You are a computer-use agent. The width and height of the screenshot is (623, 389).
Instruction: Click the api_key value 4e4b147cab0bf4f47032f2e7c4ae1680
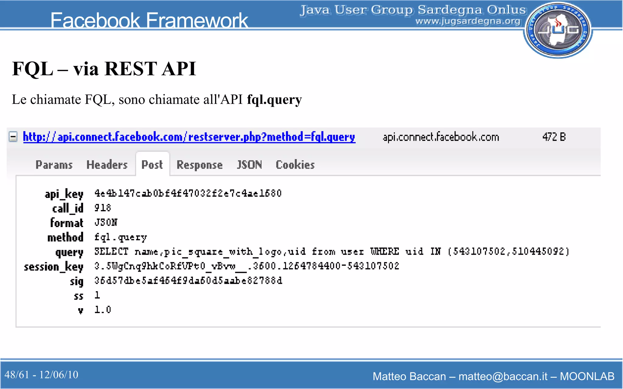click(188, 193)
